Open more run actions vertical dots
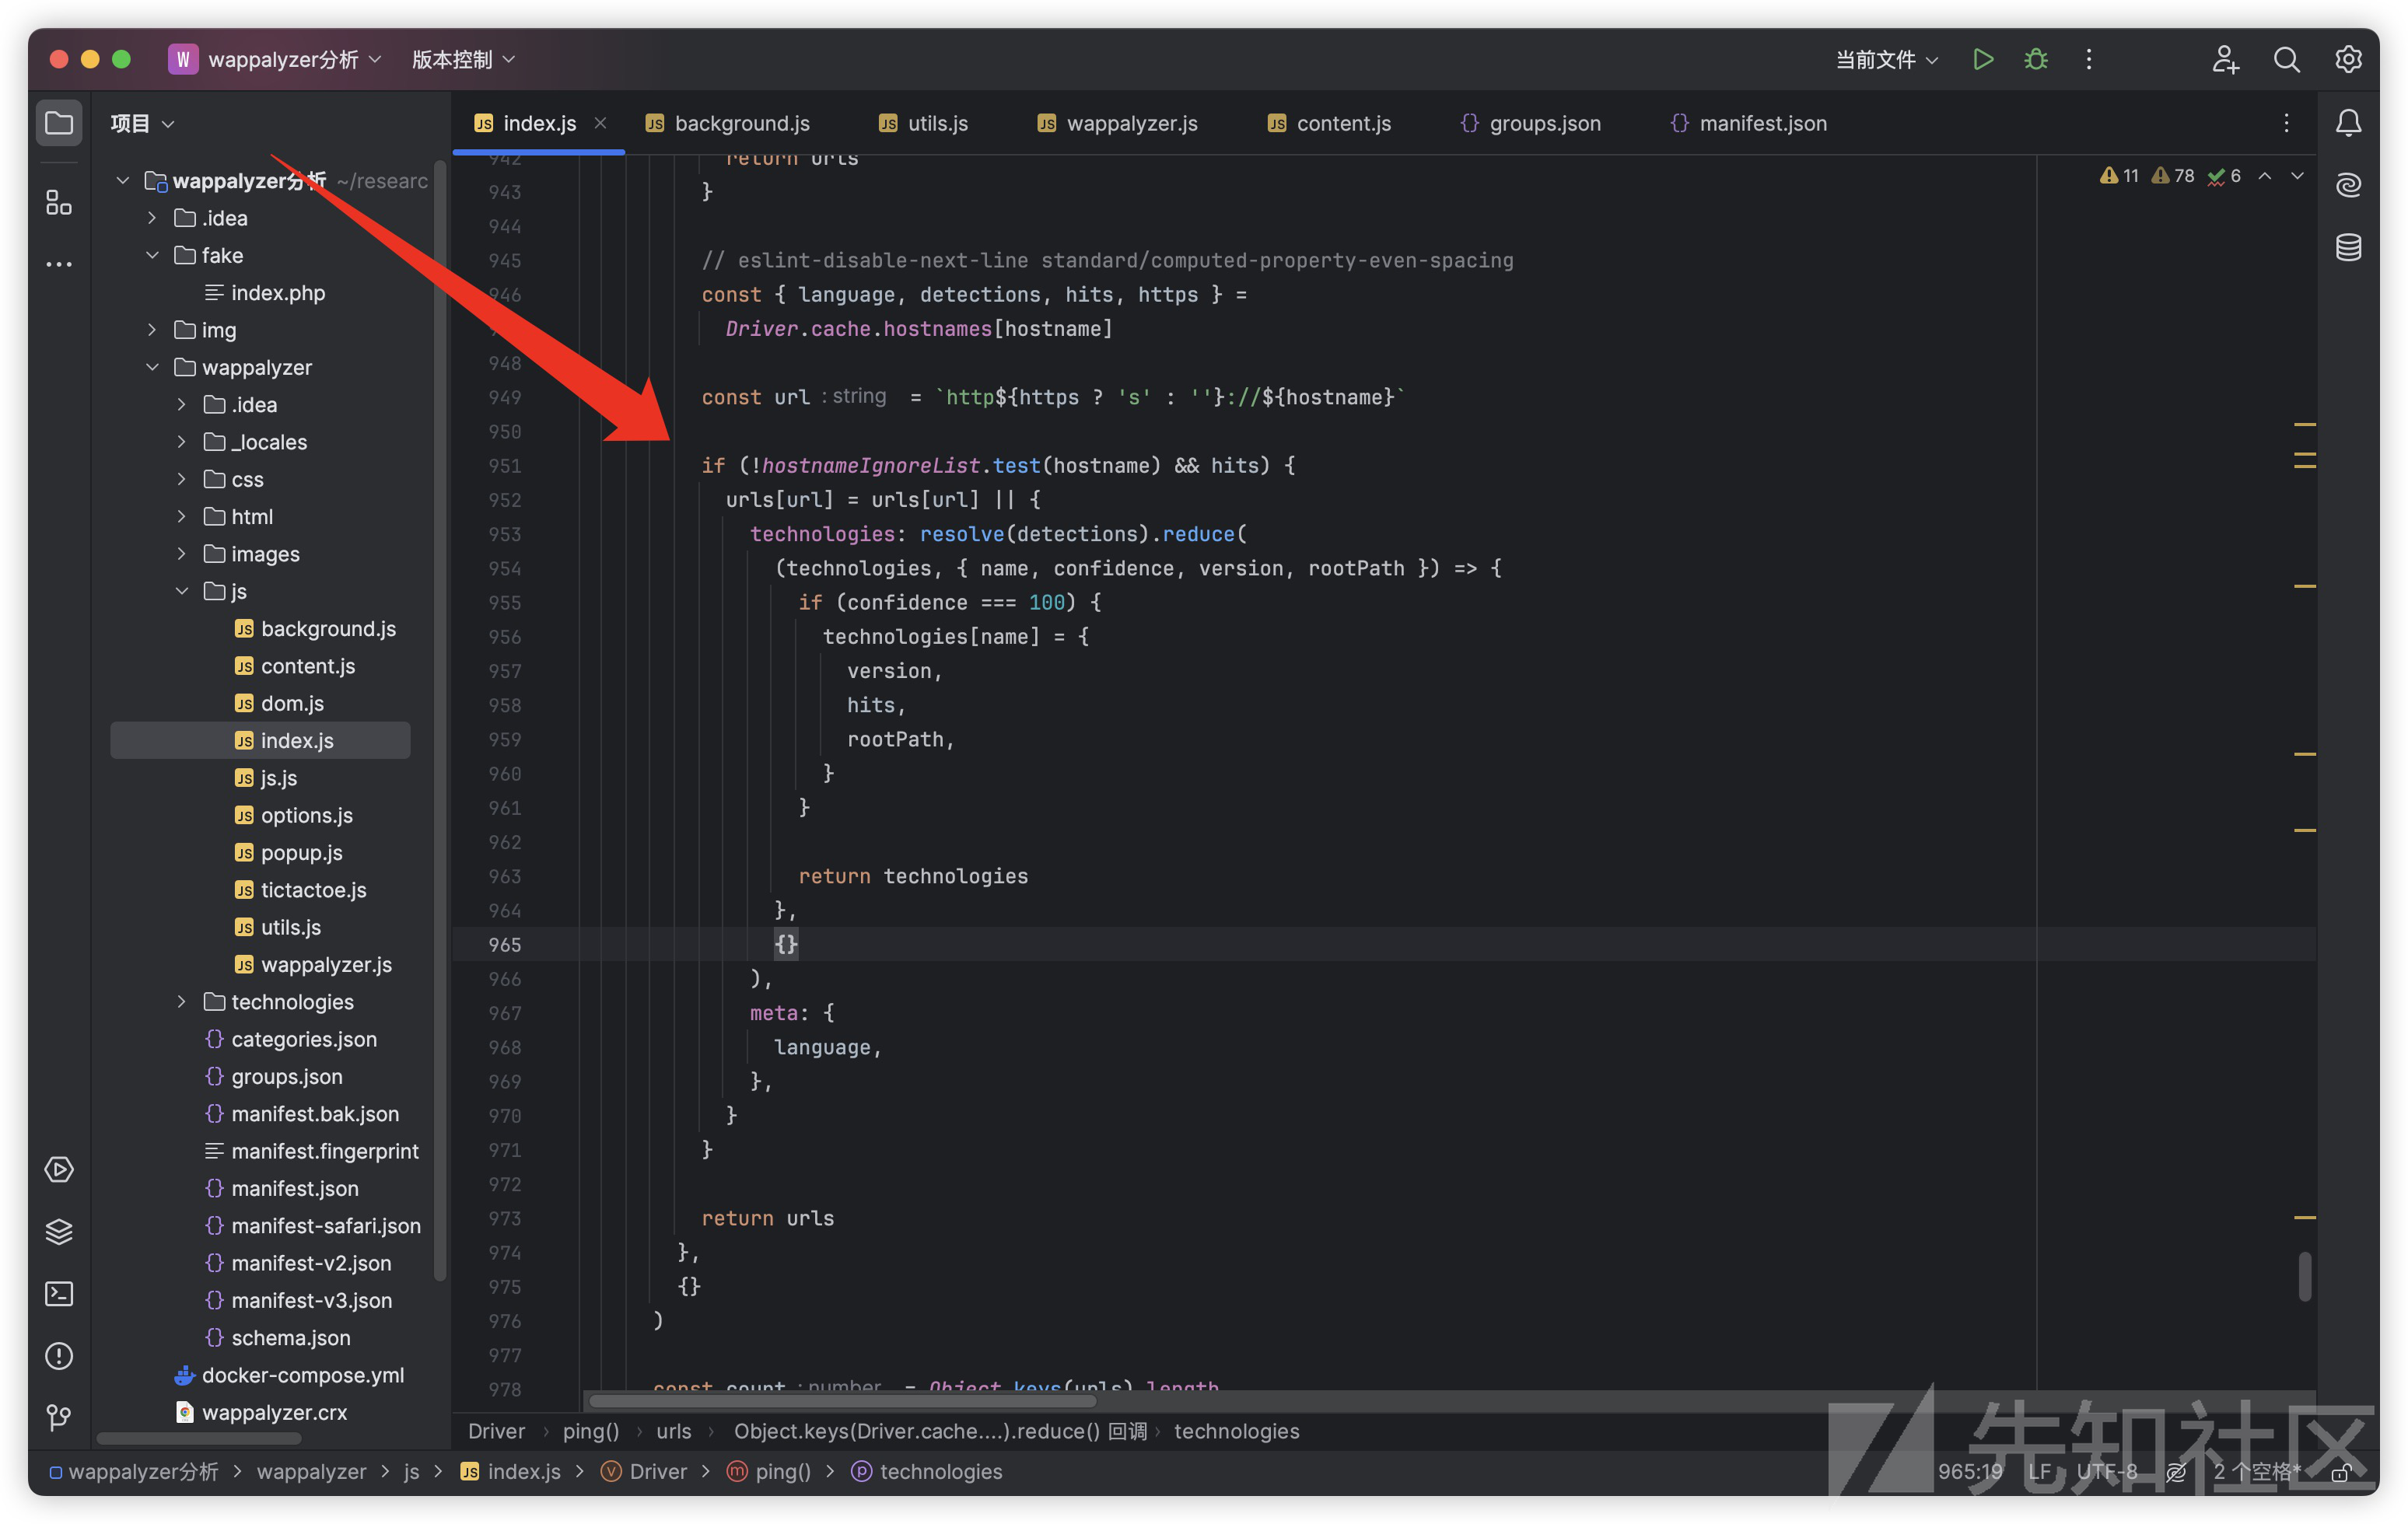This screenshot has width=2408, height=1524. 2089,60
